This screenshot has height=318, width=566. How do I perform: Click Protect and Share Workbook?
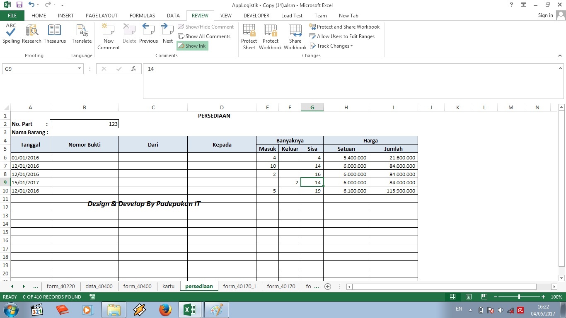pos(344,27)
